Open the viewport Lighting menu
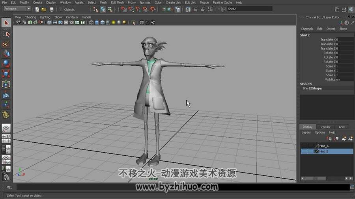The width and height of the screenshot is (355, 199). pyautogui.click(x=45, y=17)
